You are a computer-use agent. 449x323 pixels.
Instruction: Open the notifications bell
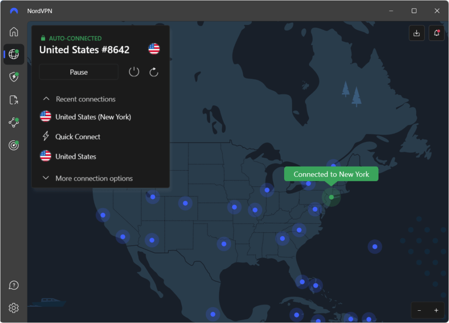[x=436, y=33]
